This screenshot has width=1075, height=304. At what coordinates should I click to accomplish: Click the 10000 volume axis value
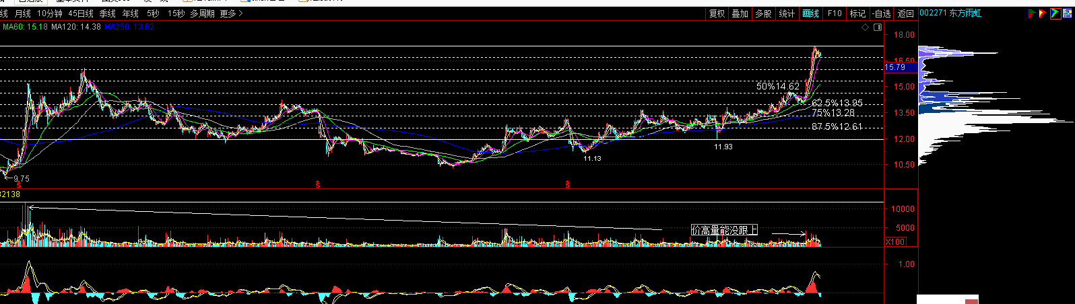[x=903, y=209]
